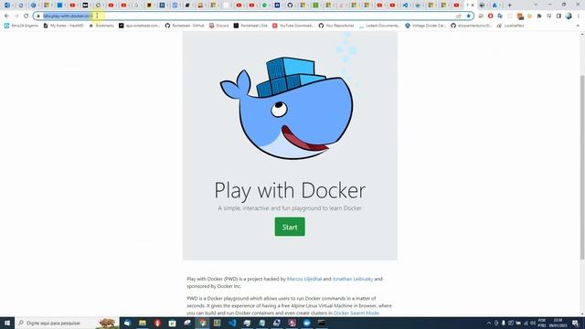
Task: Open the app.rocketseat.com bookmark
Action: [140, 26]
